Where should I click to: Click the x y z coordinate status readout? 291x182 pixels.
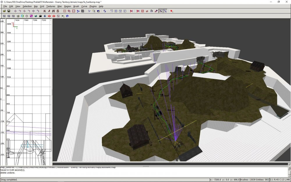[225, 180]
